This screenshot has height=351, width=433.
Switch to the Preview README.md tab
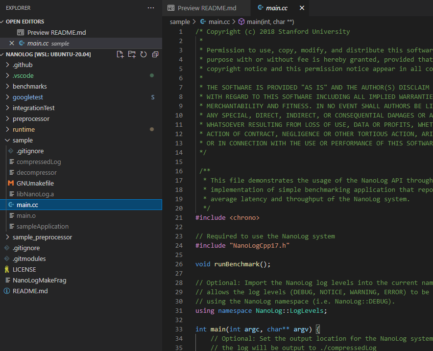pos(205,8)
